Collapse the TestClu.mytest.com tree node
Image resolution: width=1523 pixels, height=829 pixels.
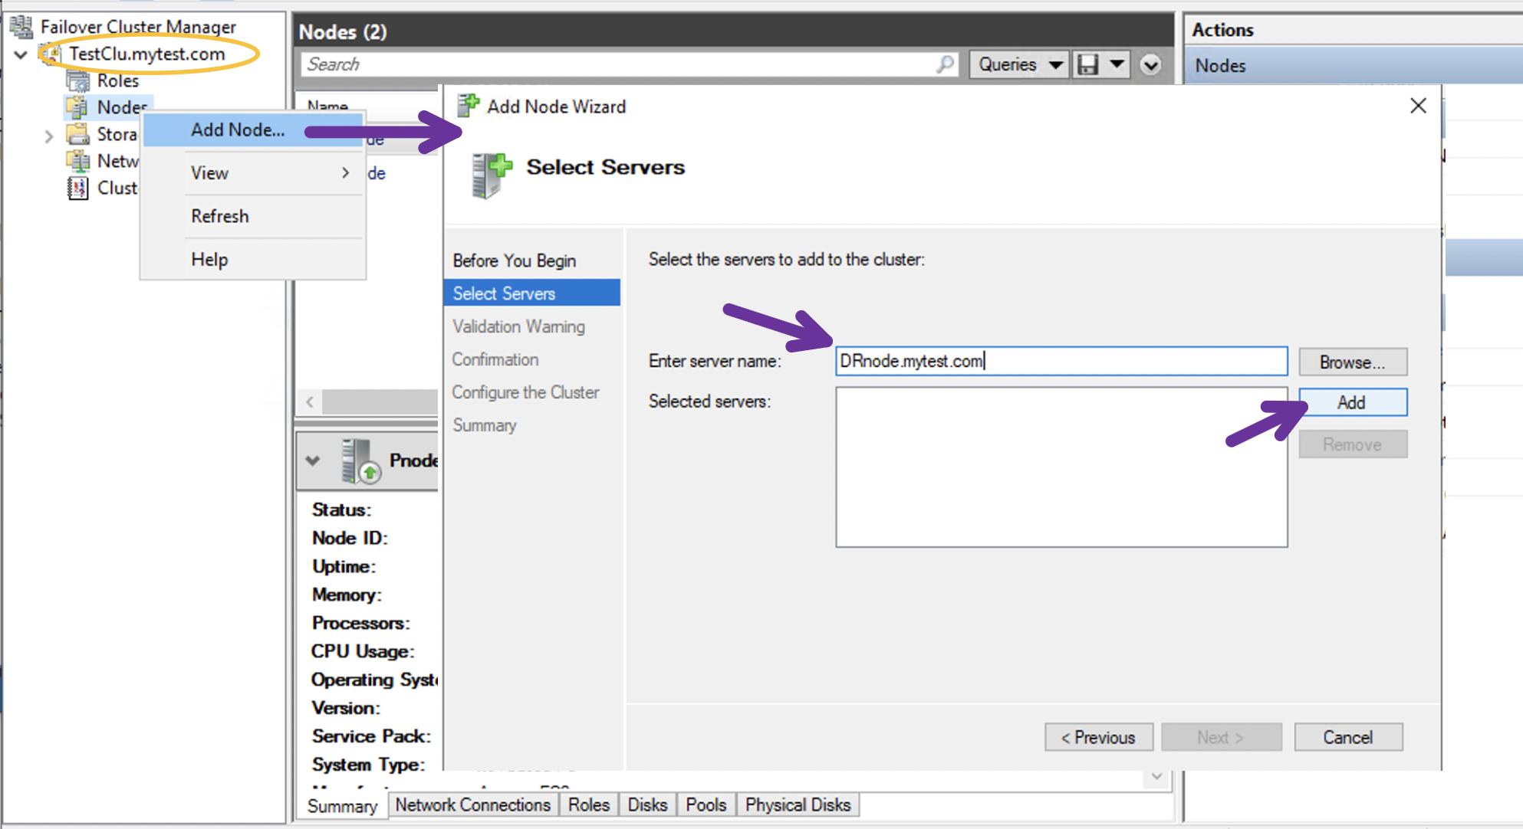tap(20, 54)
